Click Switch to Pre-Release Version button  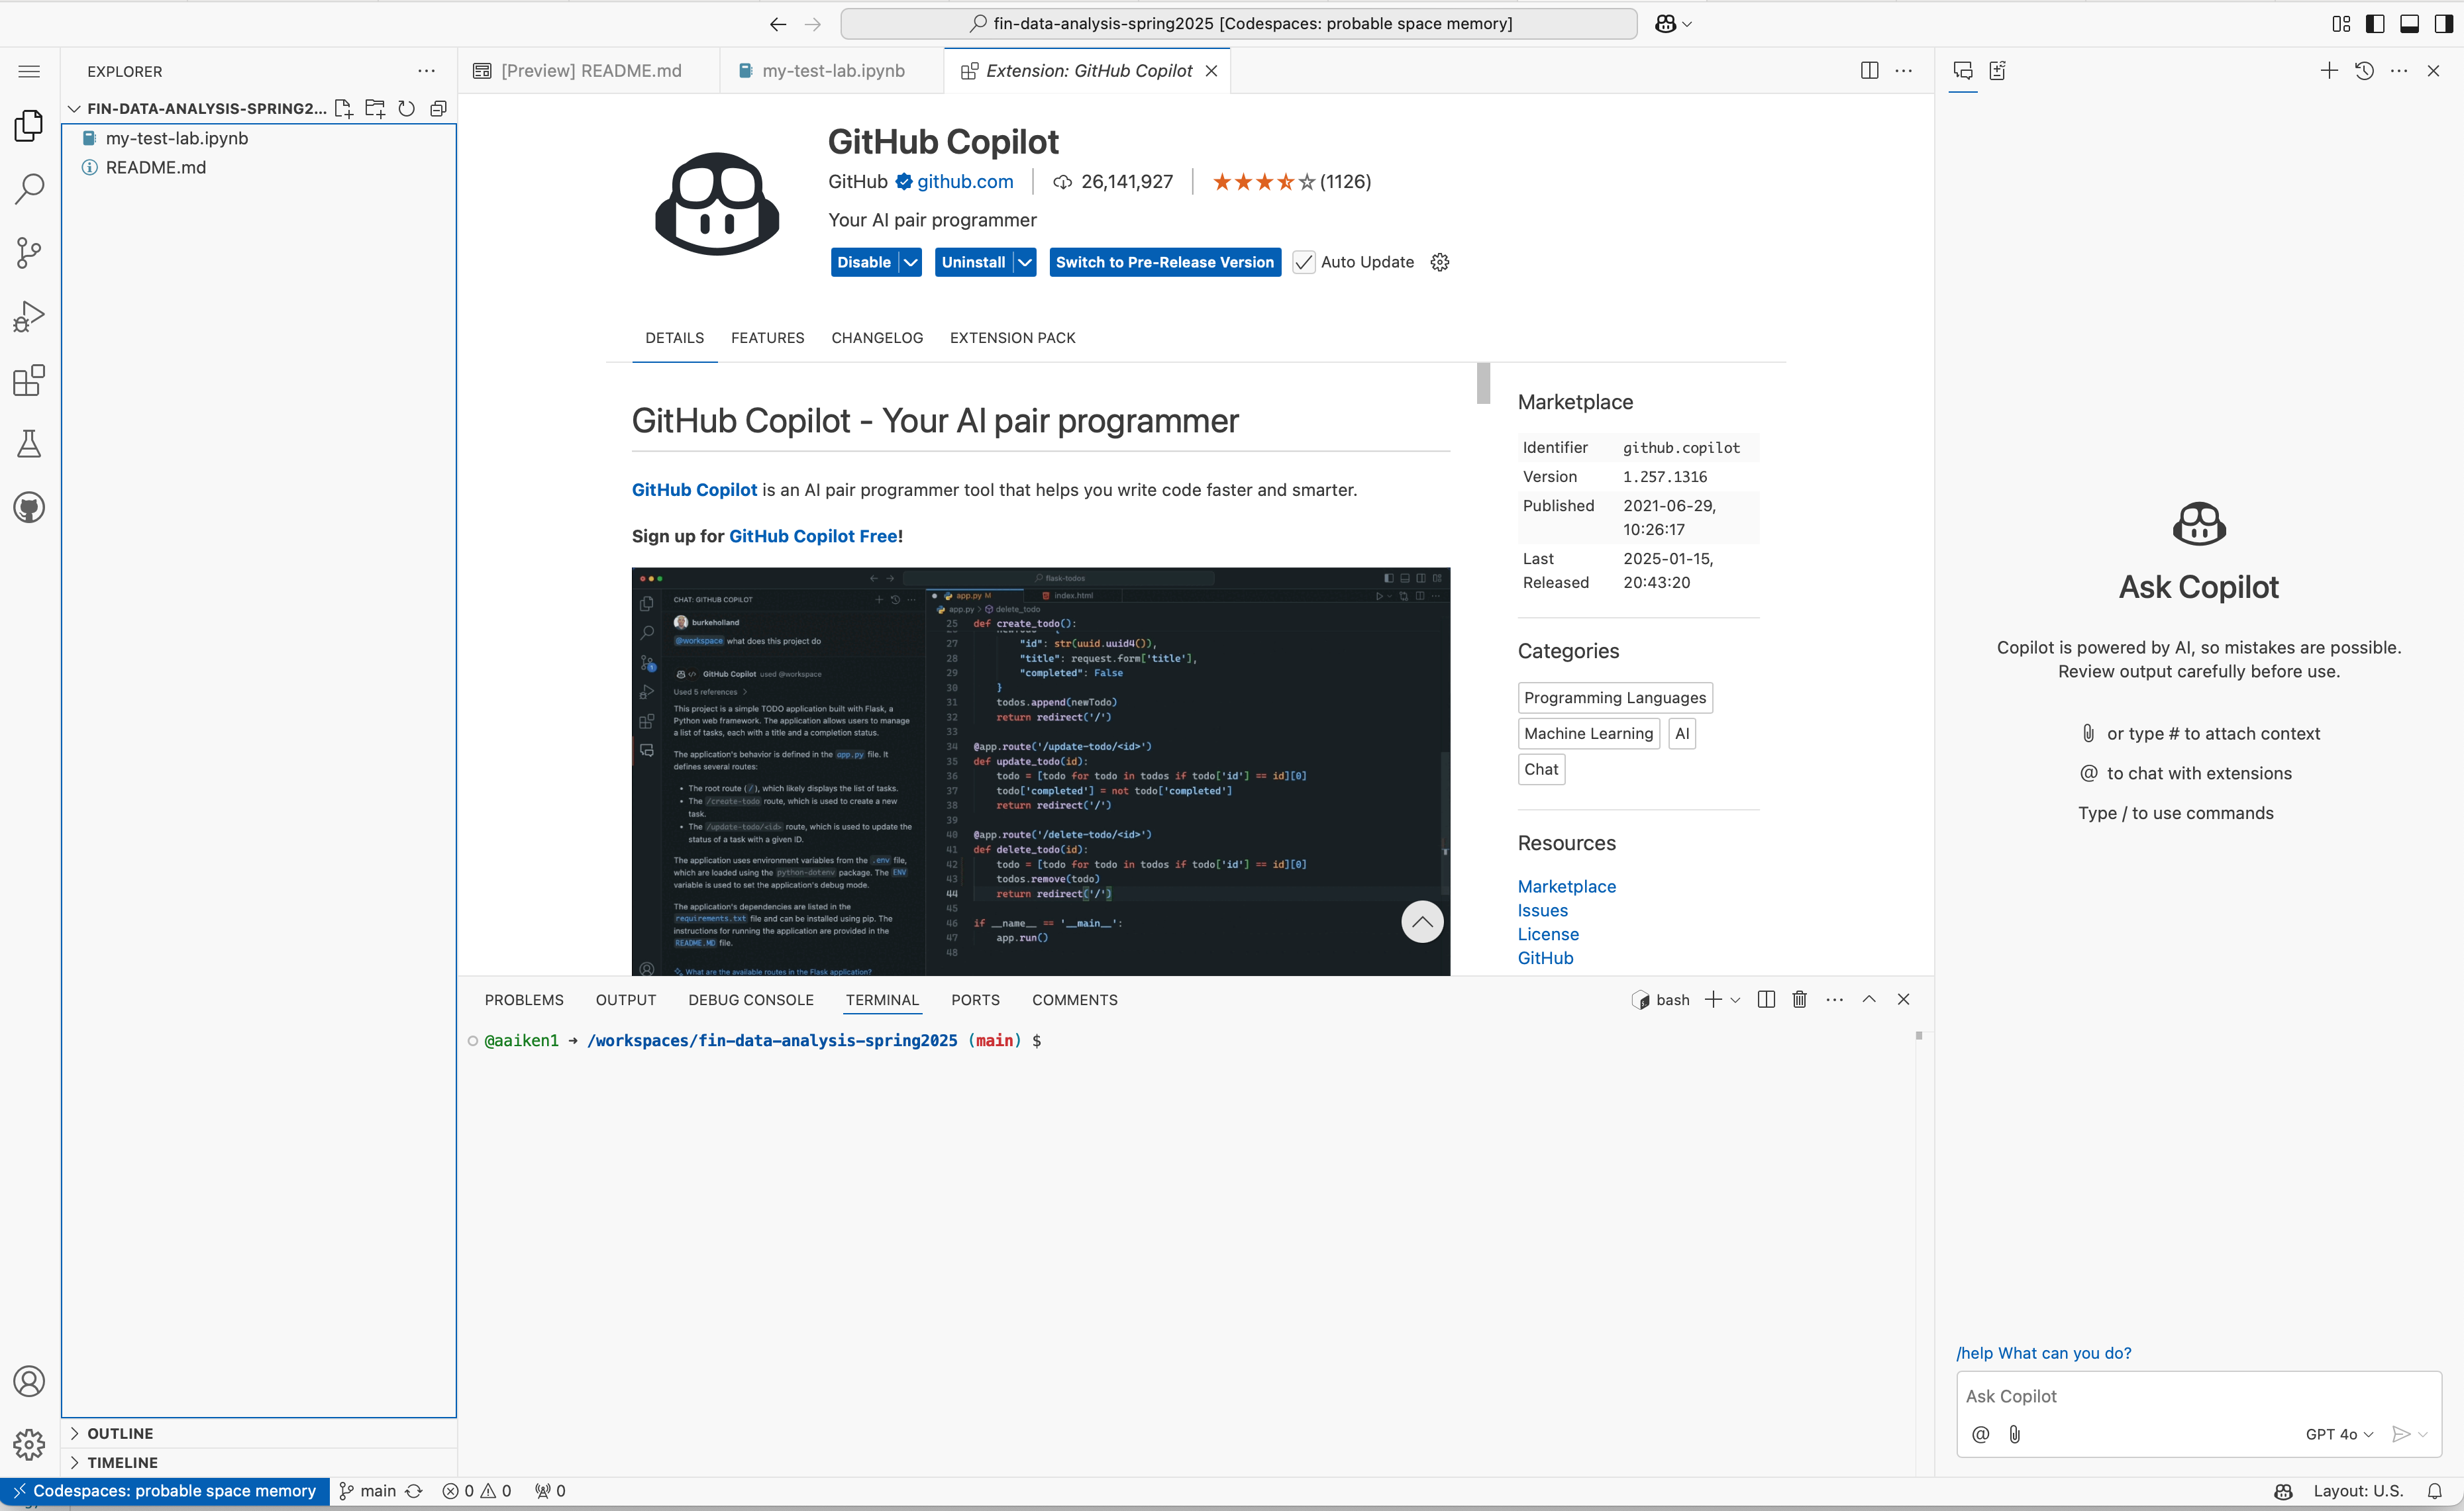coord(1165,262)
